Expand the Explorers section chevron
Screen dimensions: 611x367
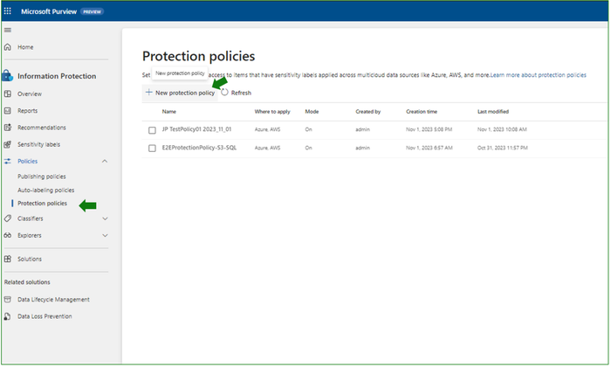[x=106, y=235]
